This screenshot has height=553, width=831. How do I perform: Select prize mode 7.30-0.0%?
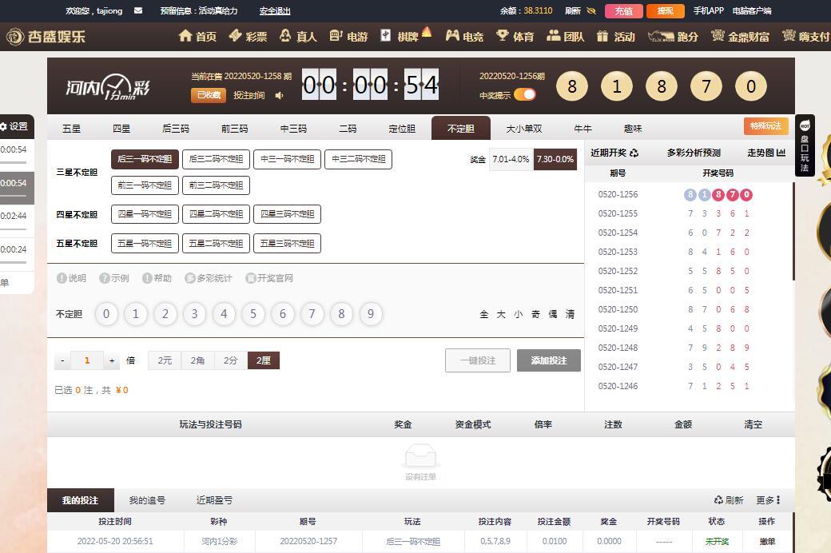555,159
